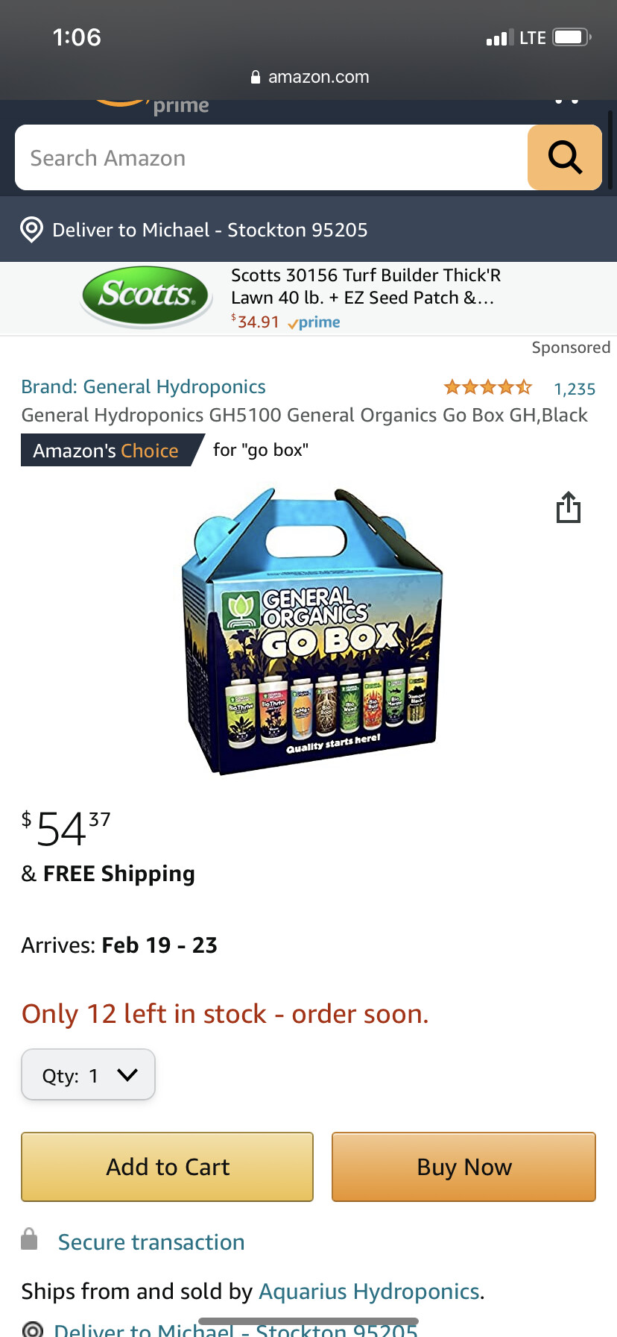This screenshot has height=1337, width=617.
Task: Open Aquarius Hydroponics seller link
Action: (x=369, y=1291)
